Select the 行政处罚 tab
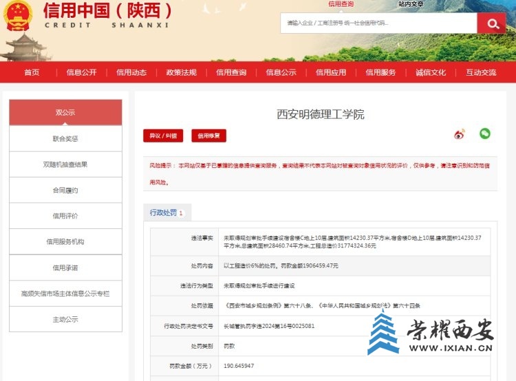The image size is (516, 381). point(167,213)
